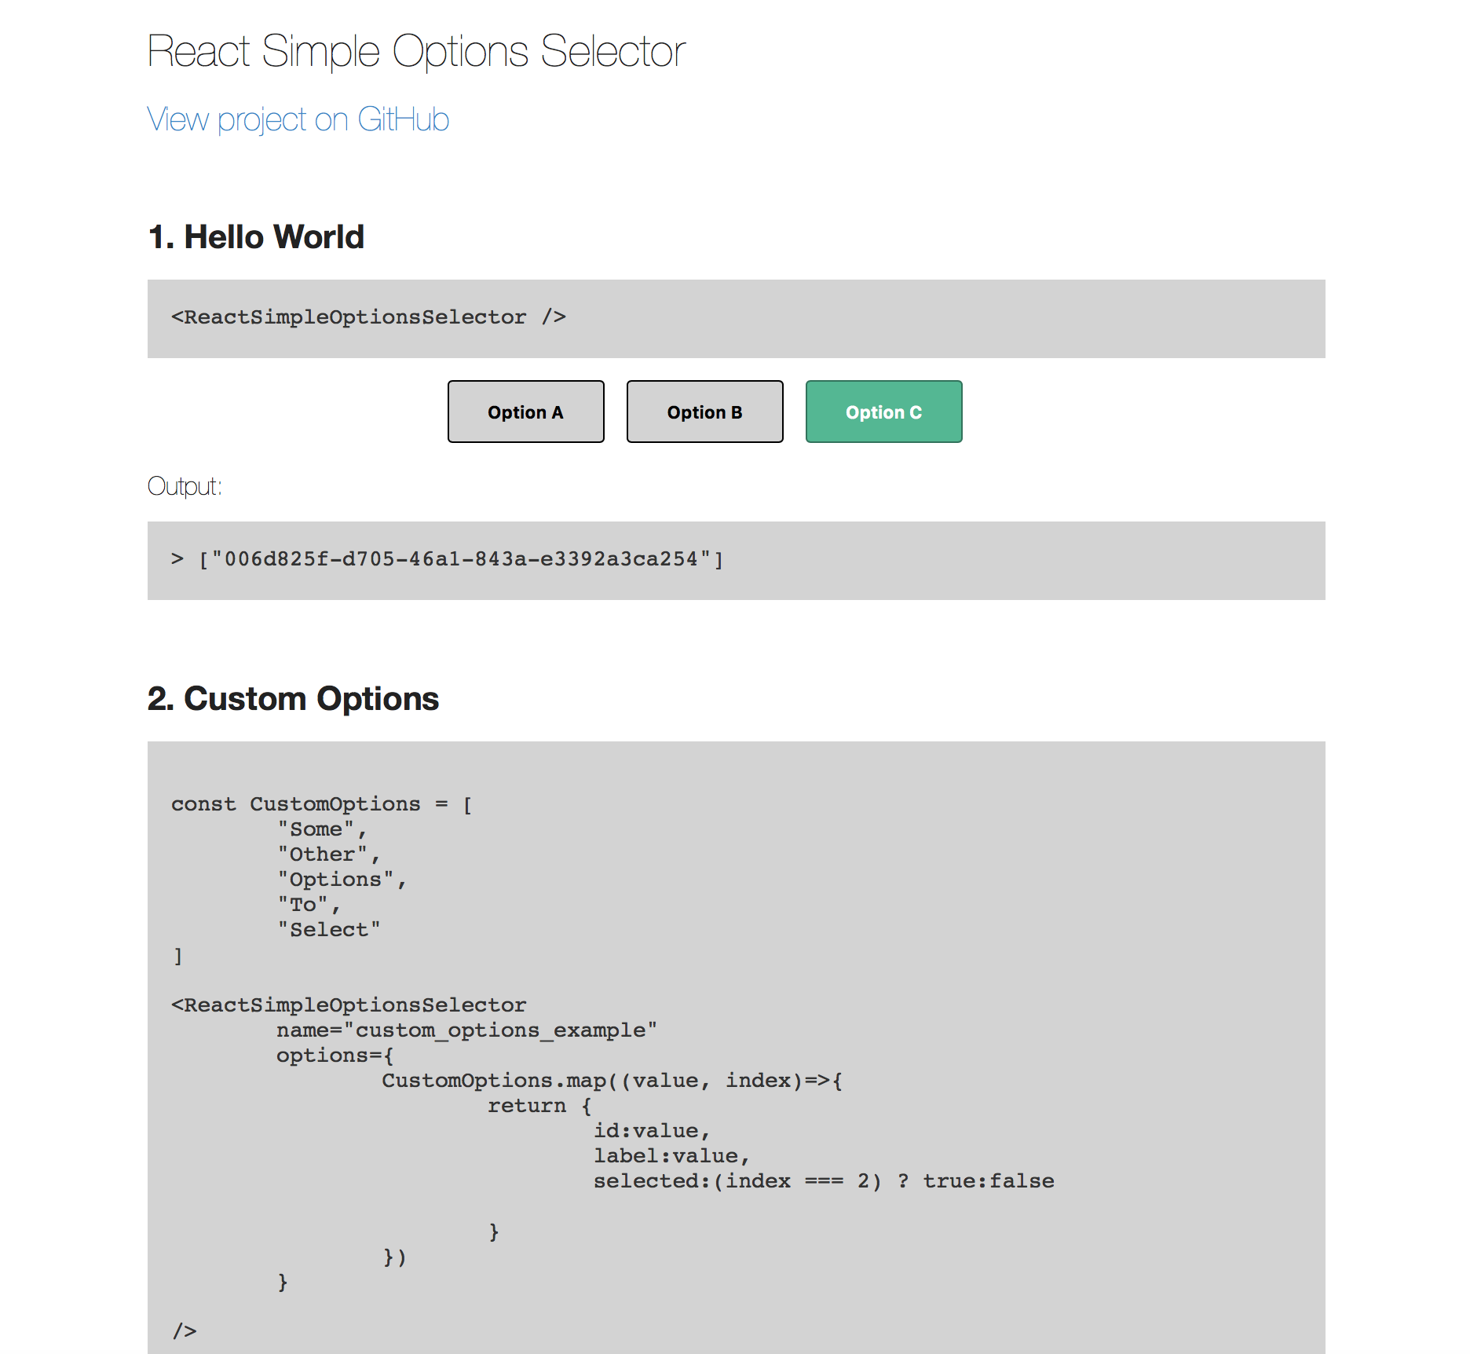Viewport: 1470px width, 1354px height.
Task: Click the Hello World section heading
Action: click(x=255, y=236)
